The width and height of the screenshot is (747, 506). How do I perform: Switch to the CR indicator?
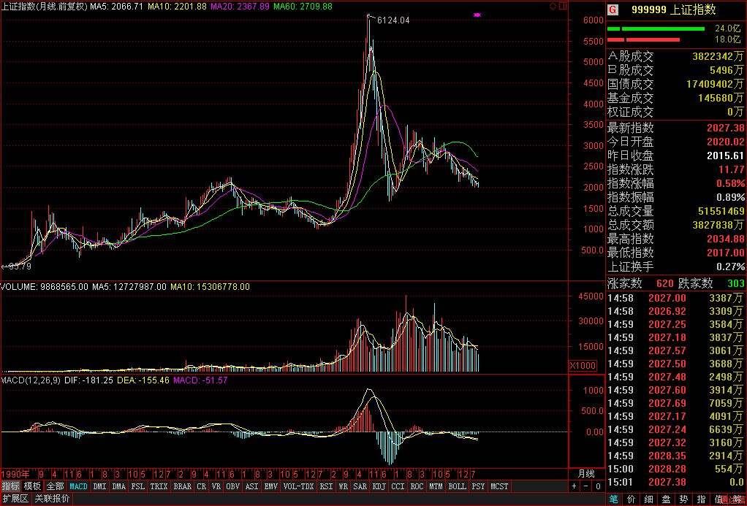click(202, 486)
